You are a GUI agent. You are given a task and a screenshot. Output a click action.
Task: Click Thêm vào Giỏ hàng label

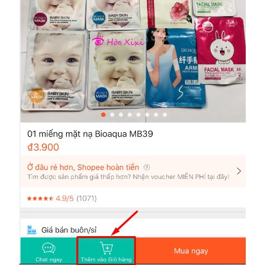106,259
